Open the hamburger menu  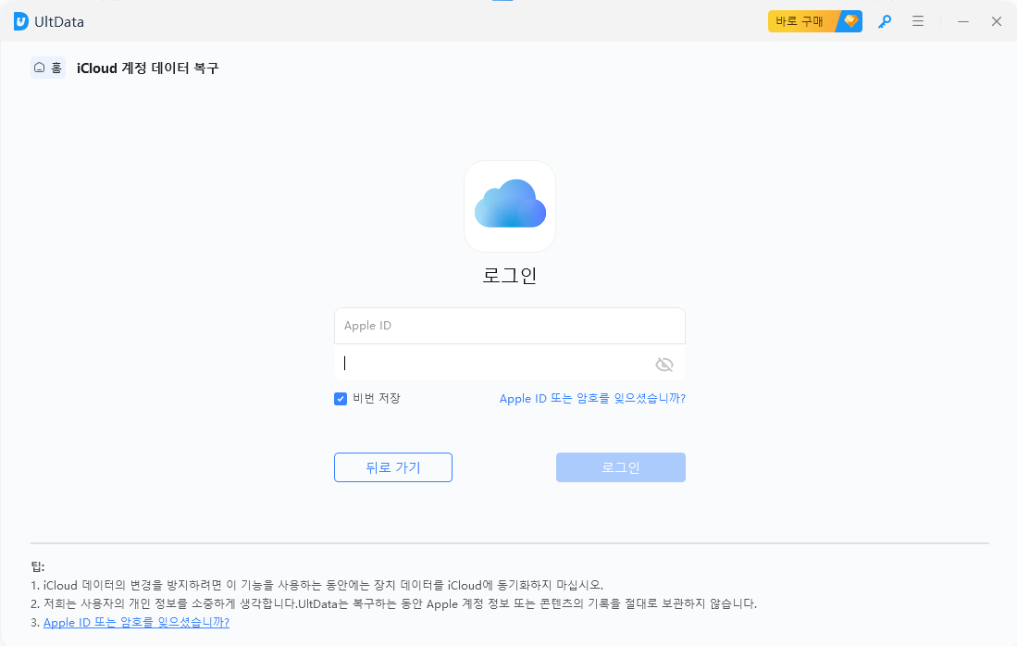coord(918,21)
